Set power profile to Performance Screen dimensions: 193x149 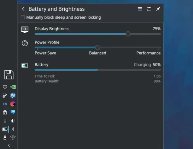148,53
